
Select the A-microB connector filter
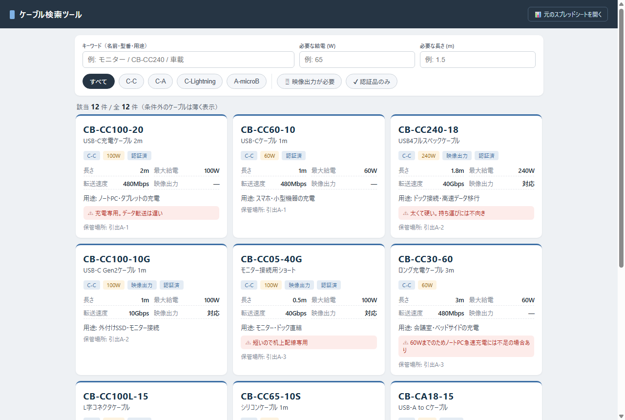pyautogui.click(x=247, y=82)
